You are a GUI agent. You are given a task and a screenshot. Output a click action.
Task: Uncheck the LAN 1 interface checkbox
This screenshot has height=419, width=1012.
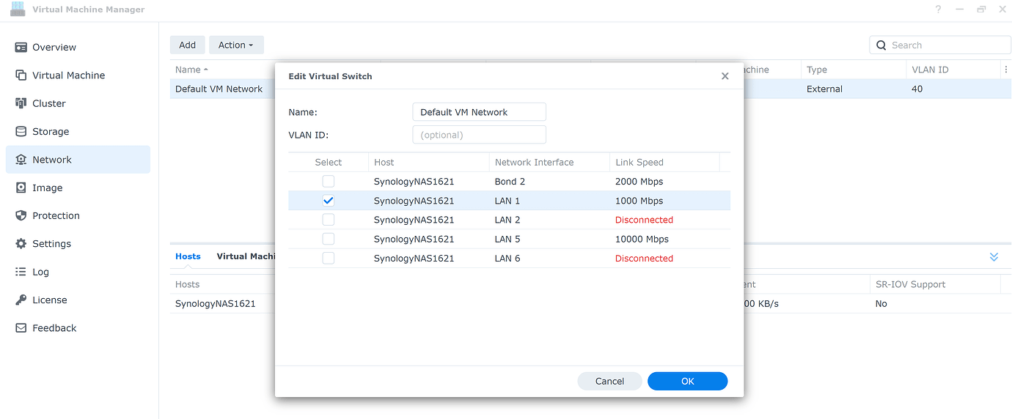(328, 201)
